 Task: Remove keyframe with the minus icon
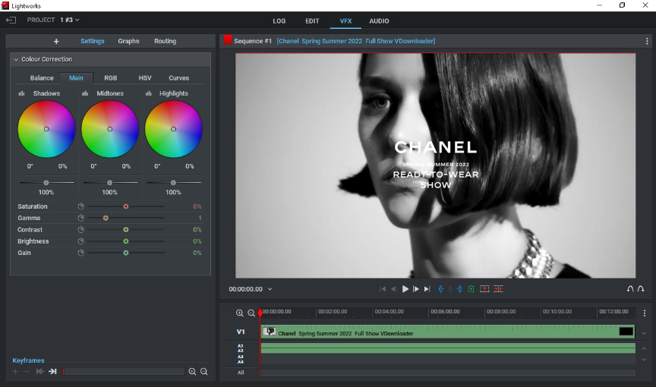point(27,372)
